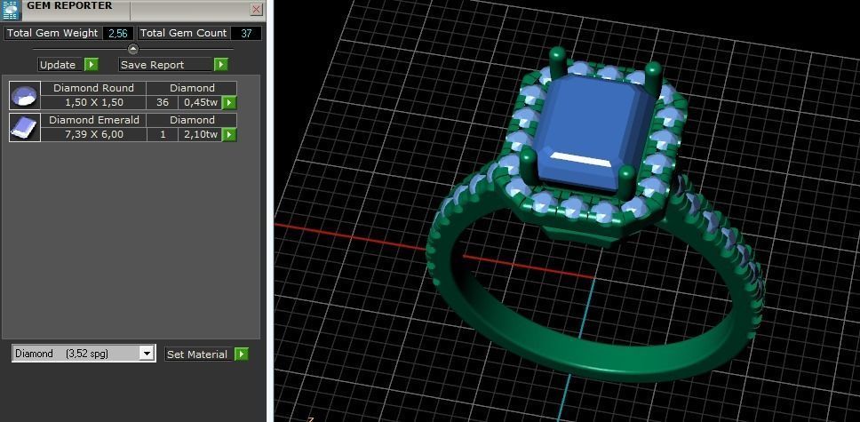This screenshot has height=422, width=860.
Task: Click the quantity '36' cell
Action: (163, 102)
